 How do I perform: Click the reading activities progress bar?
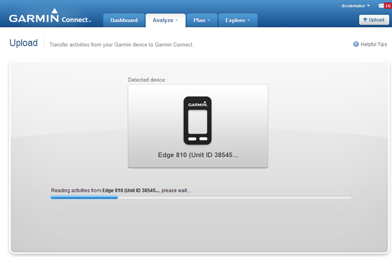201,198
